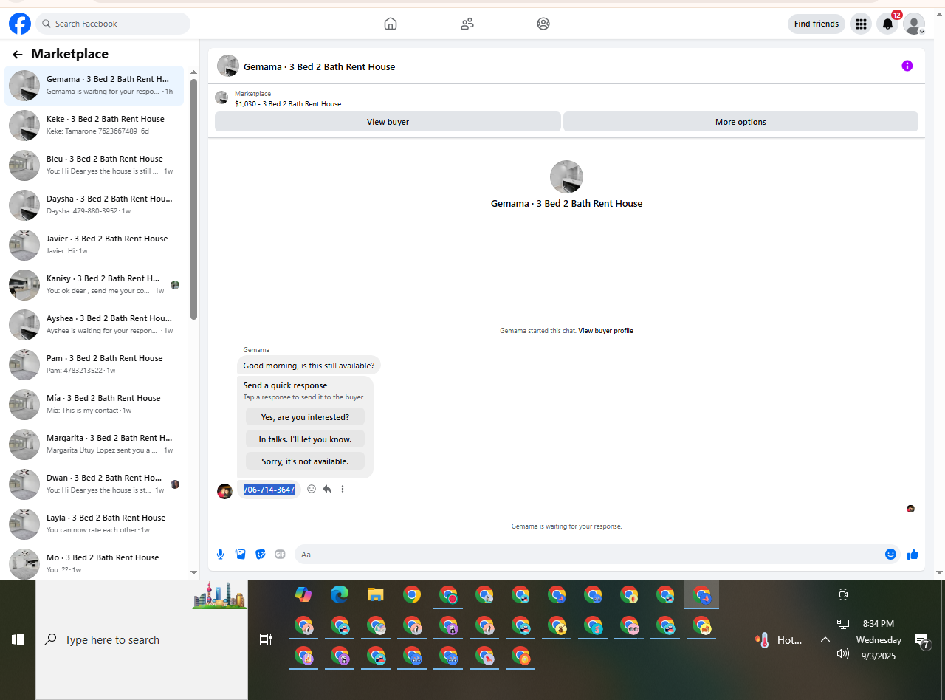Reply to the 706-714-3647 message

(327, 489)
